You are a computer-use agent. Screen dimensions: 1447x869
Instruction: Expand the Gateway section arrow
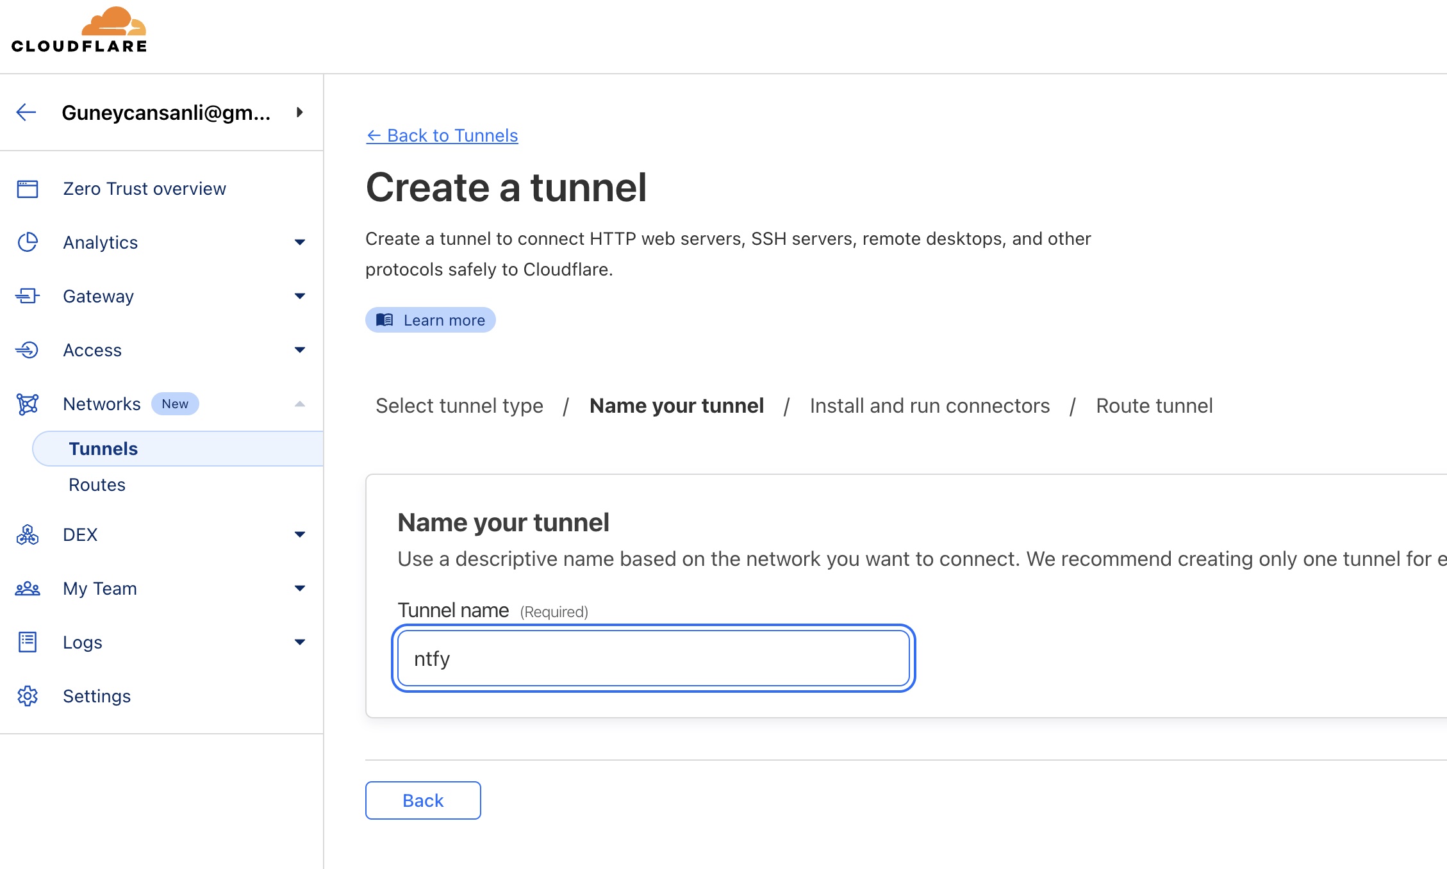click(299, 296)
